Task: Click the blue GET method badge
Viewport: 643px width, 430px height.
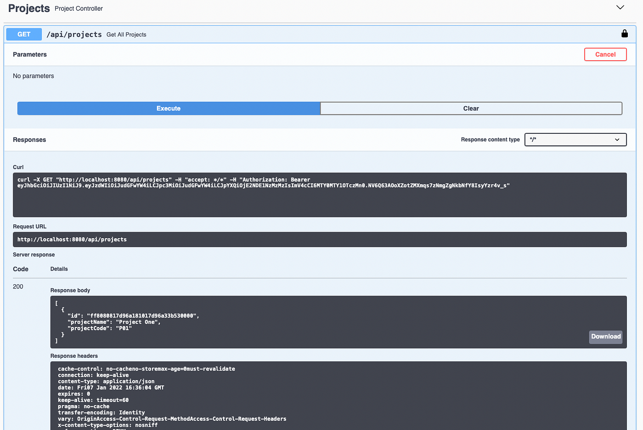Action: tap(23, 34)
